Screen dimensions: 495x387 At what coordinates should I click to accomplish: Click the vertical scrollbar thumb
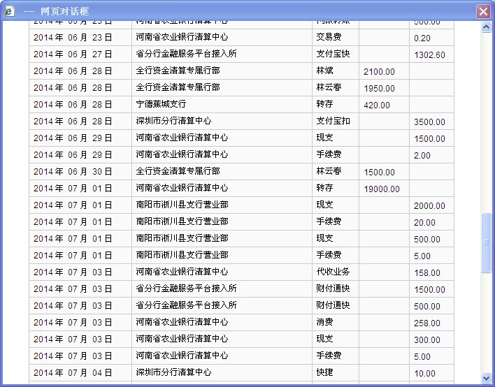(x=487, y=242)
